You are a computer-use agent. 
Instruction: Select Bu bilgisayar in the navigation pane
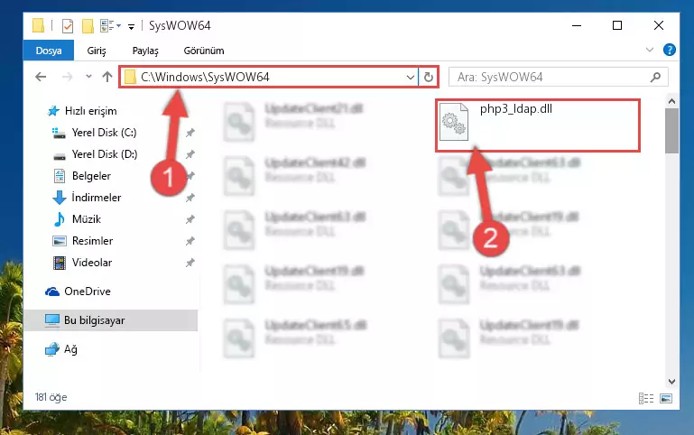(x=111, y=320)
